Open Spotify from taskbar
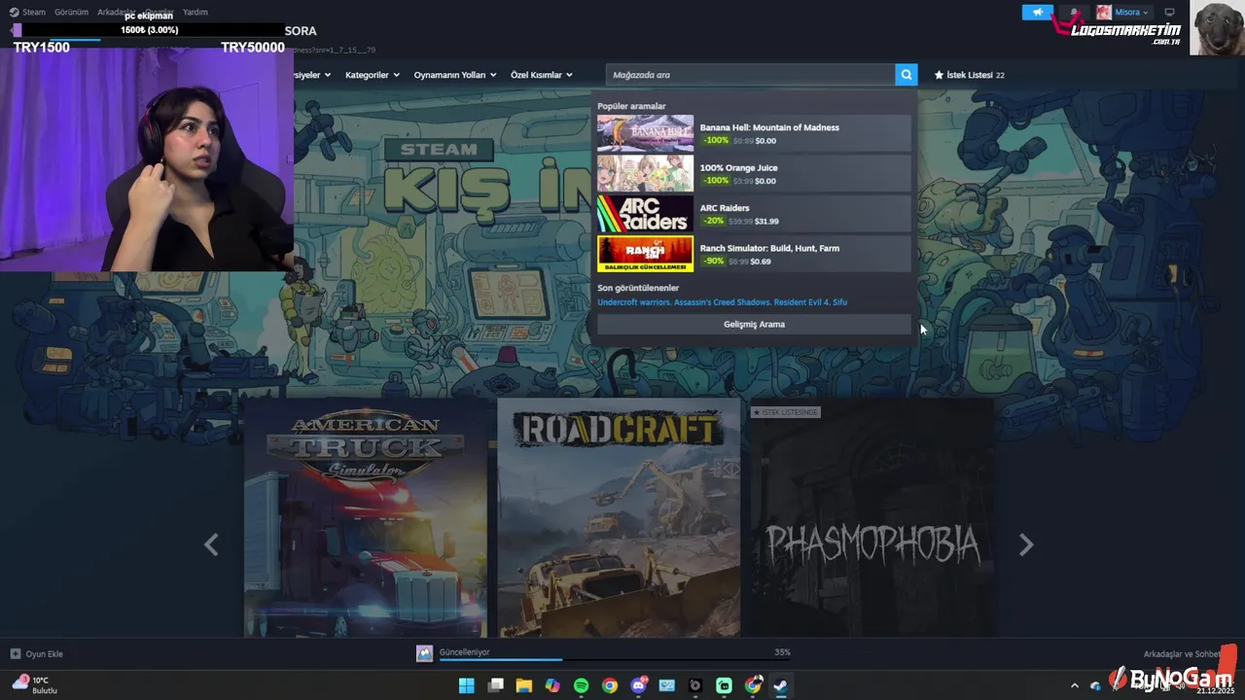Viewport: 1245px width, 700px height. tap(581, 685)
